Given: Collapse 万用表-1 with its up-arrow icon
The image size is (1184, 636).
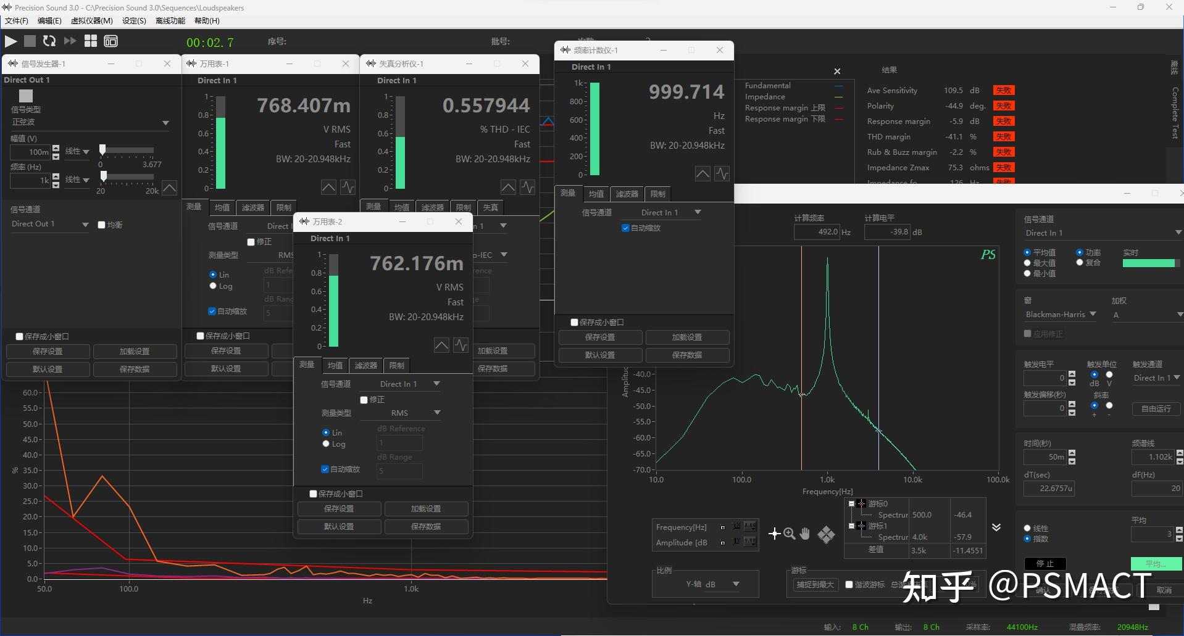Looking at the screenshot, I should tap(329, 187).
